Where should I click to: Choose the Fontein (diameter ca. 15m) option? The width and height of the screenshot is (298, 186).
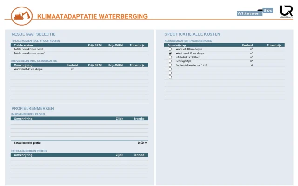tap(170, 65)
